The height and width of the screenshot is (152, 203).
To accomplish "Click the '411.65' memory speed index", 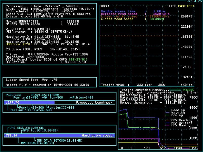I will (73, 24).
